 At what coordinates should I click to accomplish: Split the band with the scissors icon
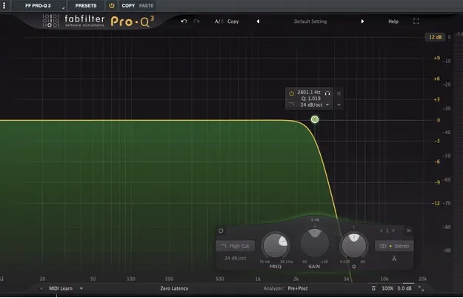(394, 258)
